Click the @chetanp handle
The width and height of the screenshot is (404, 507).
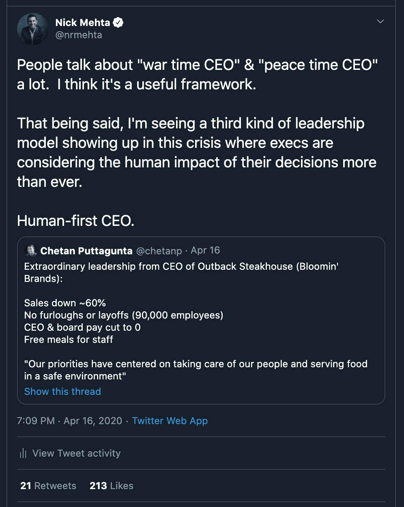coord(159,251)
